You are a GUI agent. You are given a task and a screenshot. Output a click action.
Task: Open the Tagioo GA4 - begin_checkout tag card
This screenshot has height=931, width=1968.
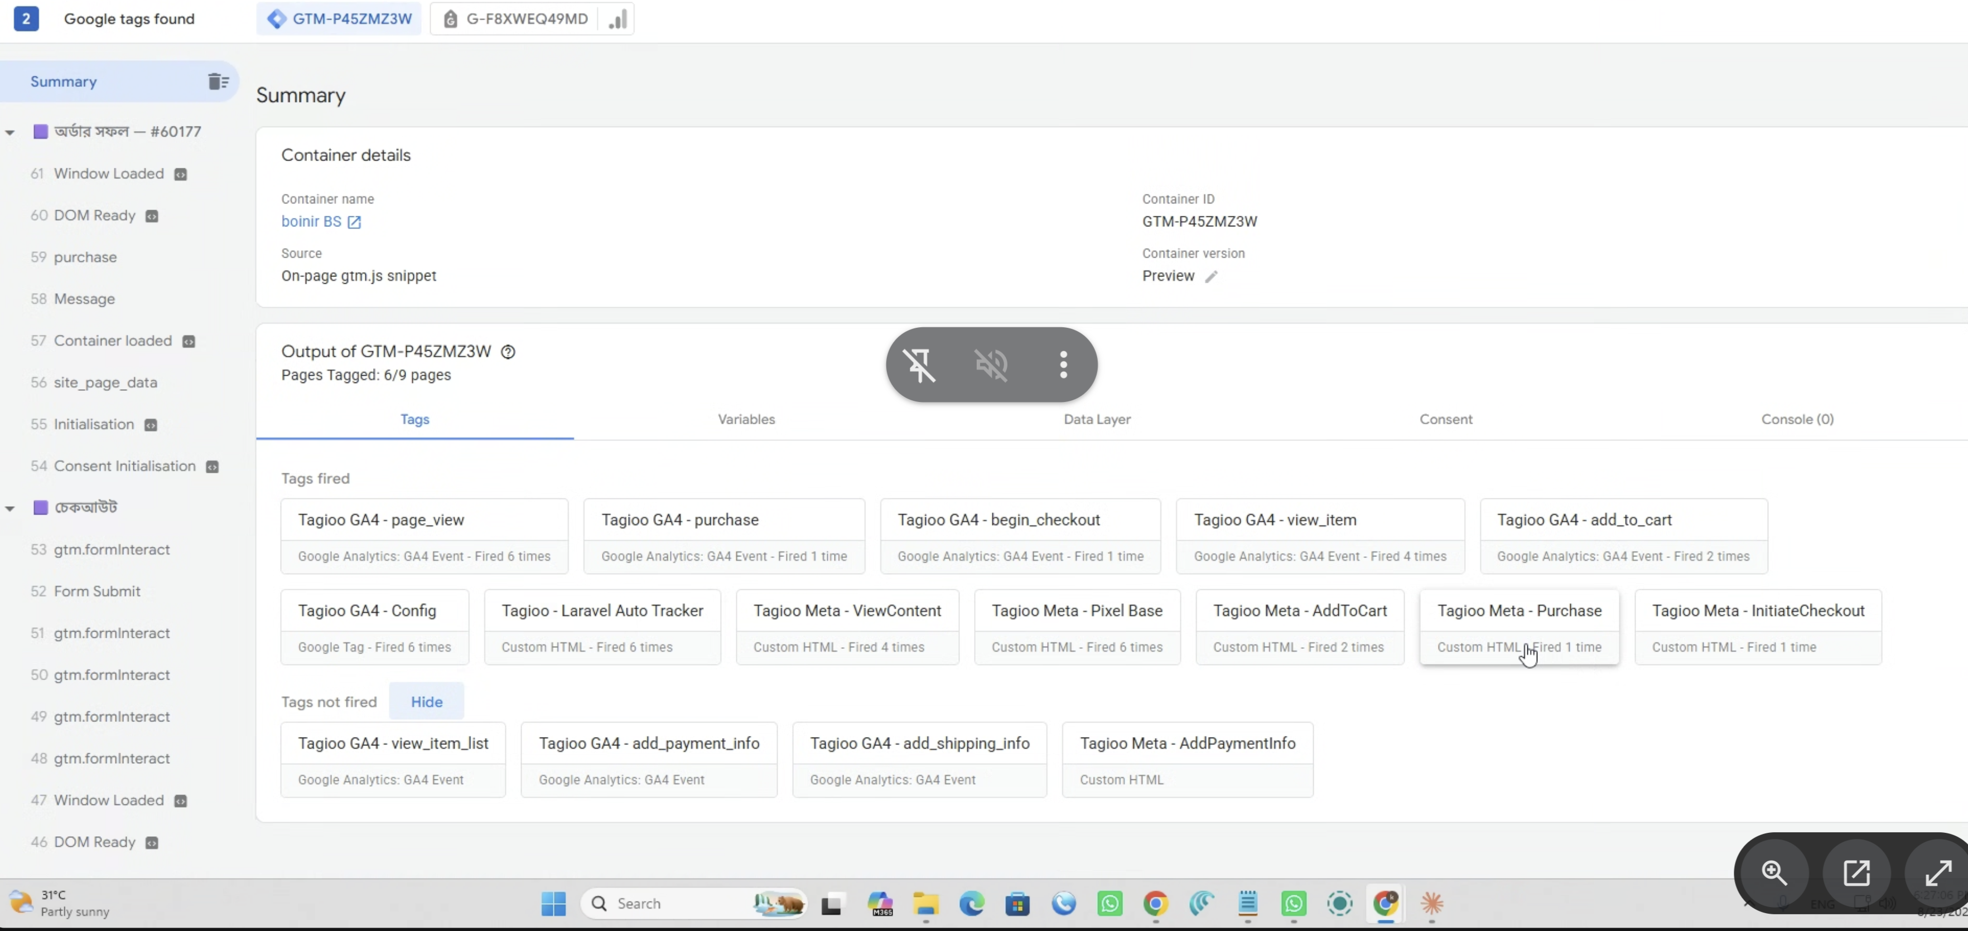(x=1021, y=536)
